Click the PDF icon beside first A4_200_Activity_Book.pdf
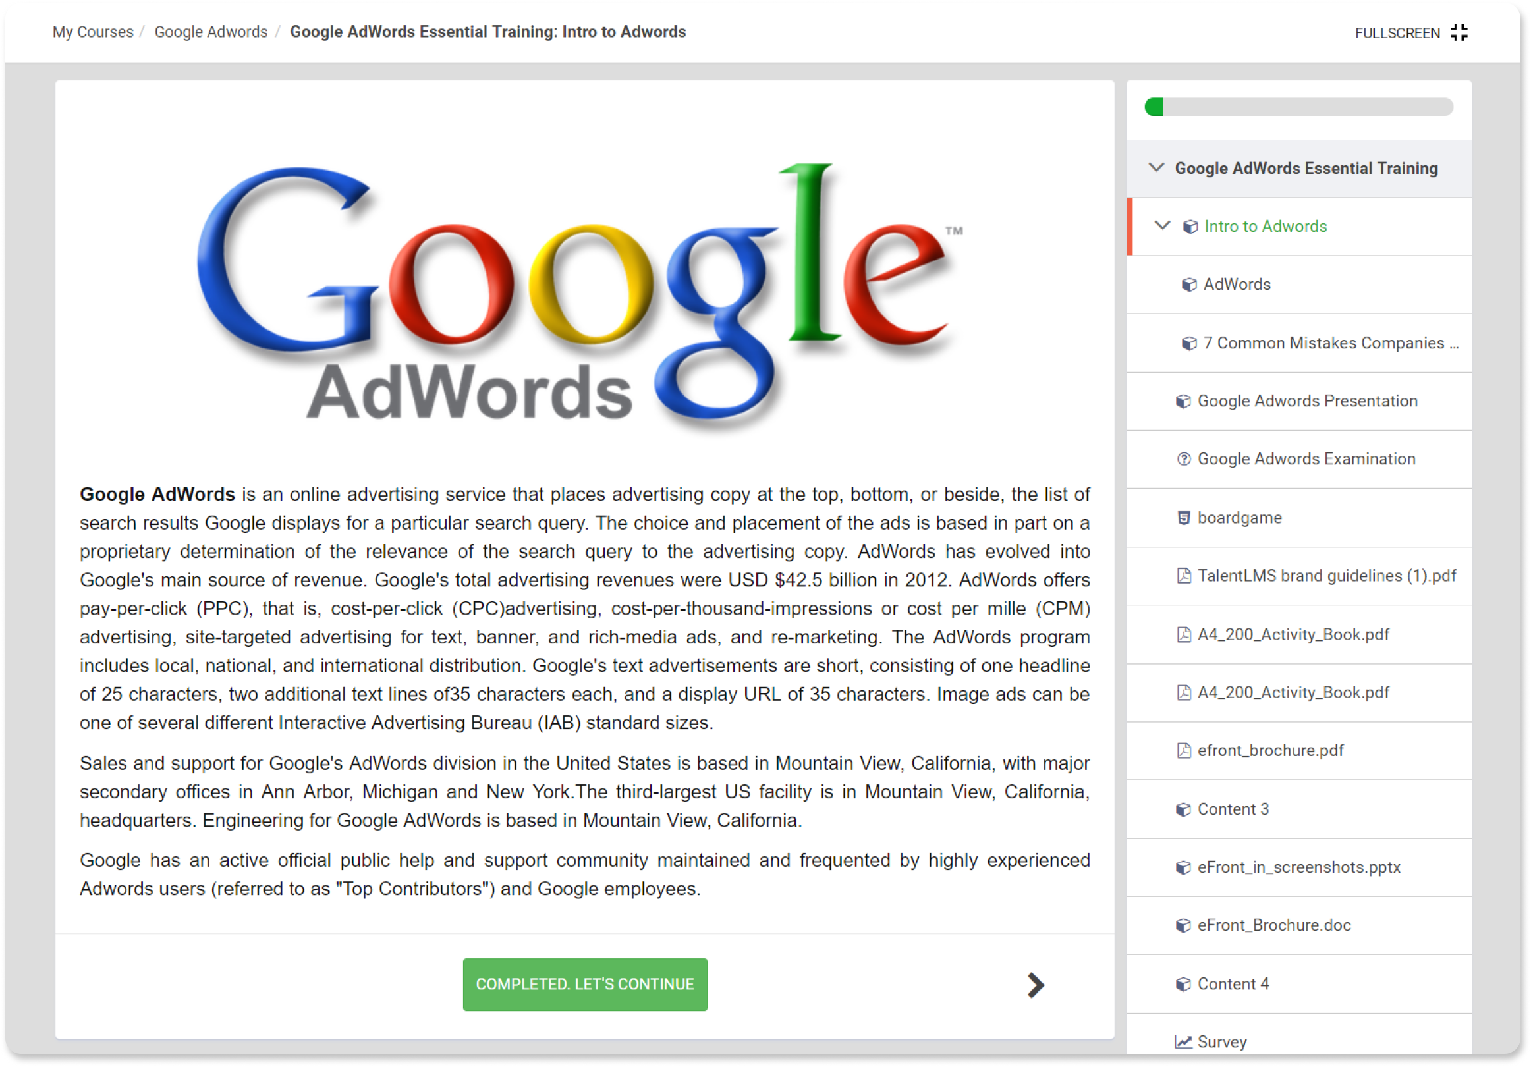This screenshot has height=1067, width=1531. pos(1184,635)
